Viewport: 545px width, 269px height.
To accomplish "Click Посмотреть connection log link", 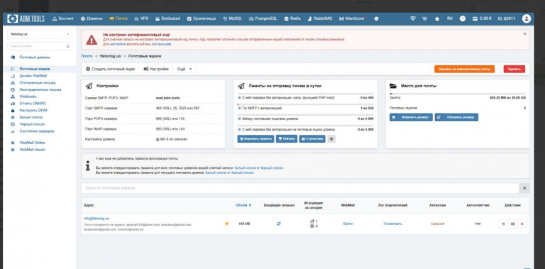I will (x=392, y=224).
